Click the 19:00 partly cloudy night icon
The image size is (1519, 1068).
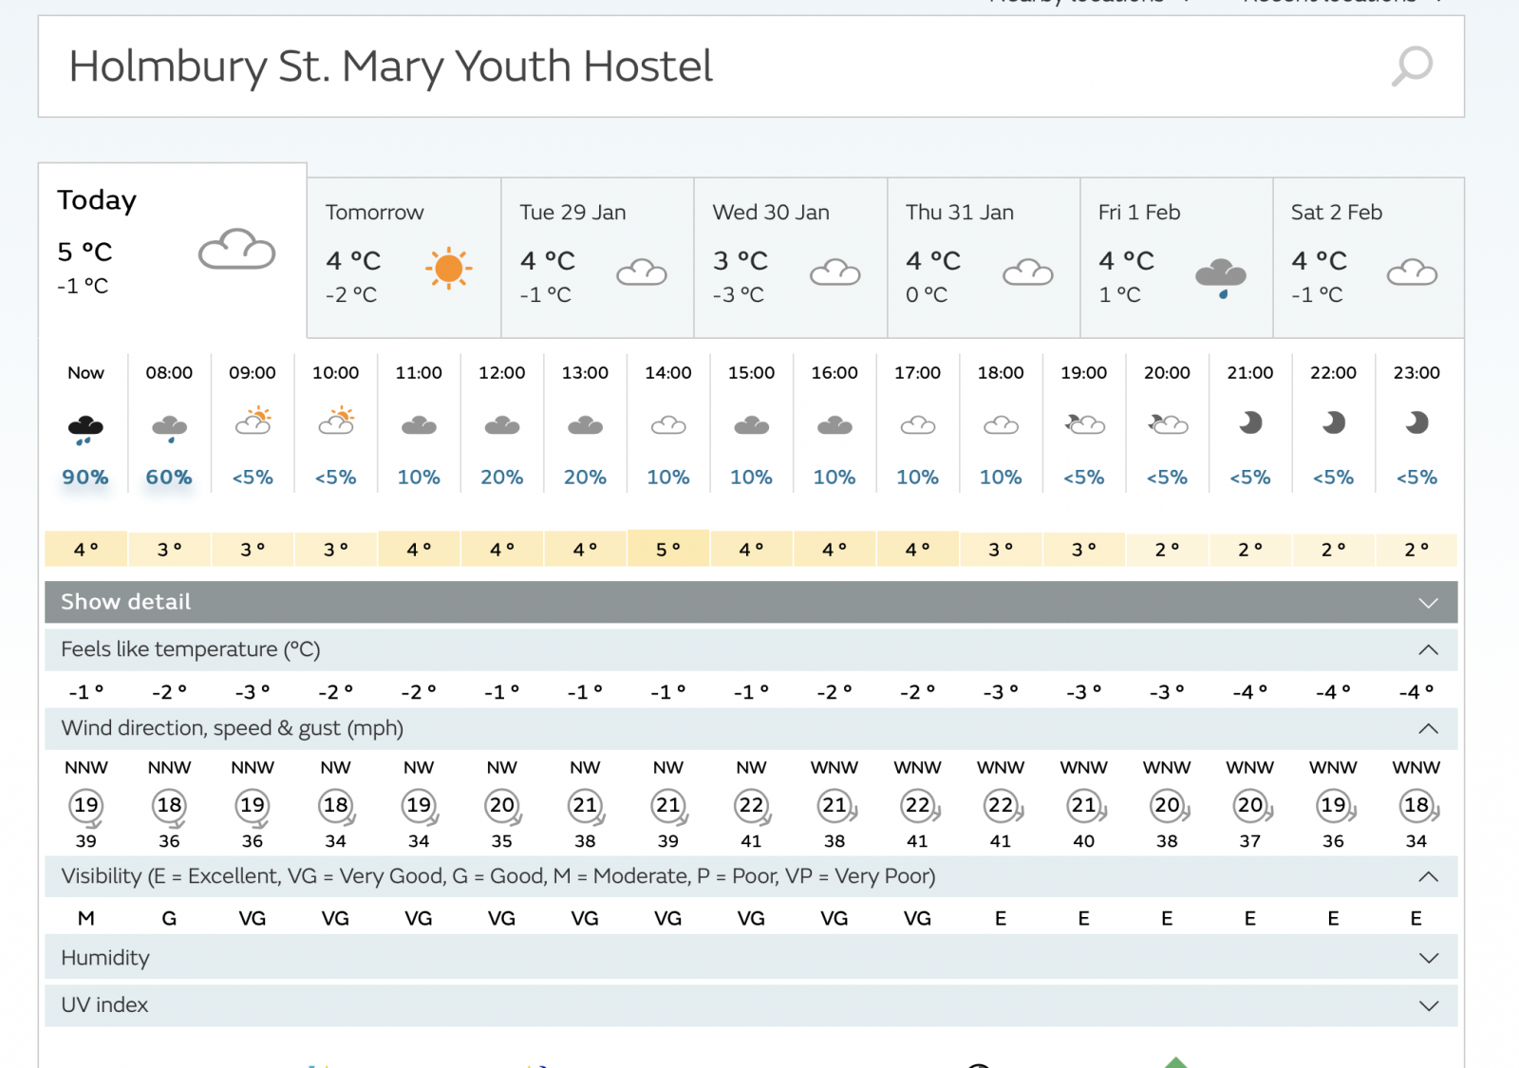1085,423
